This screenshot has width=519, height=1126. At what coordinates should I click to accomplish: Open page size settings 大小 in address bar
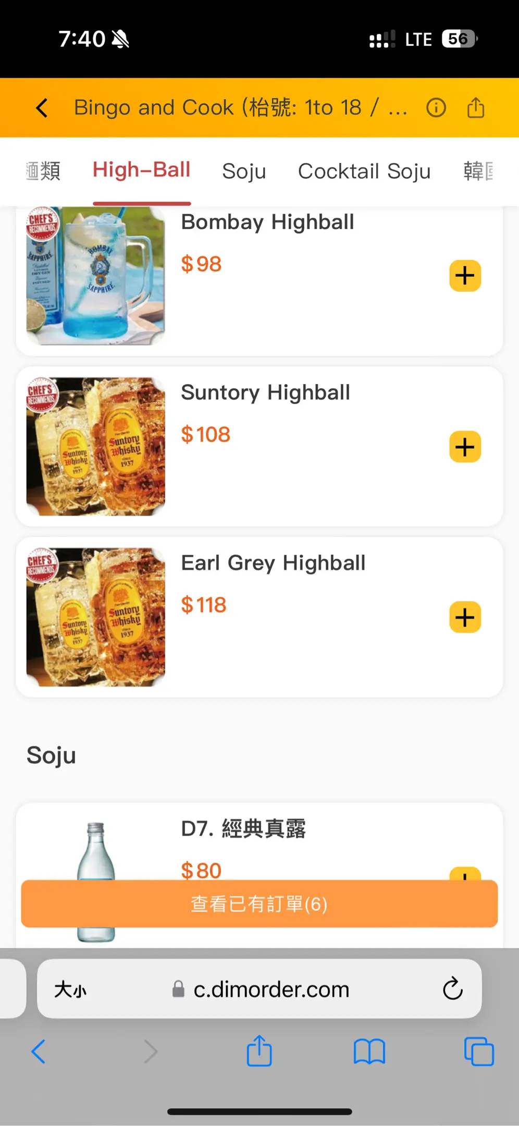tap(70, 989)
